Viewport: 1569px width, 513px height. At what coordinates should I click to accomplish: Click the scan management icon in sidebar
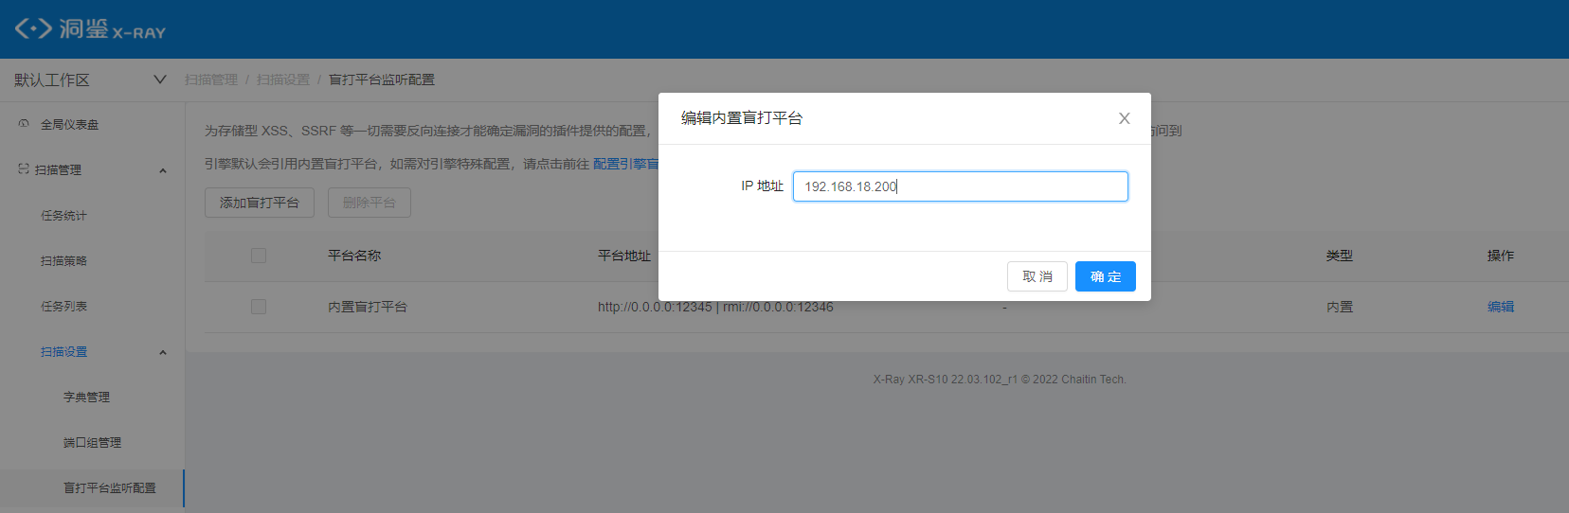[24, 169]
